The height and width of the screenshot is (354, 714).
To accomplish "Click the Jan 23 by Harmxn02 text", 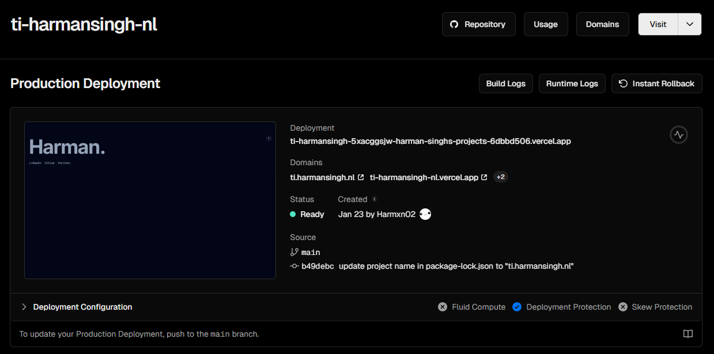I will (377, 214).
